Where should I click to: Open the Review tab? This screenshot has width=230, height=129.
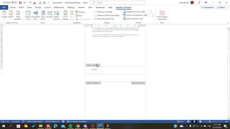click(x=81, y=7)
